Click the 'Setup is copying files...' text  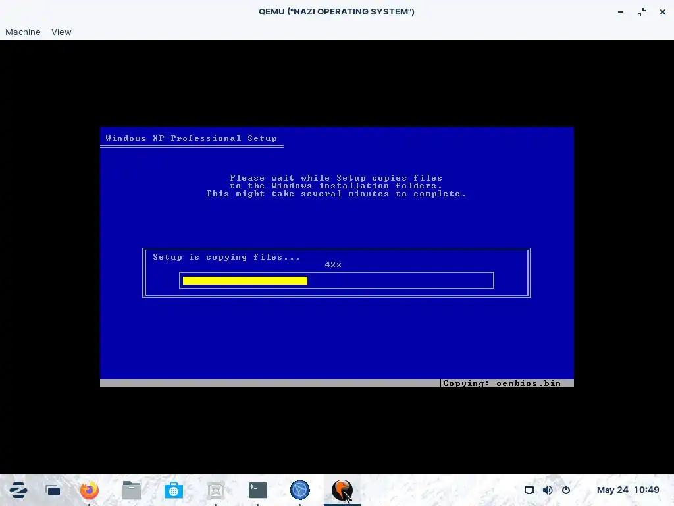click(226, 257)
